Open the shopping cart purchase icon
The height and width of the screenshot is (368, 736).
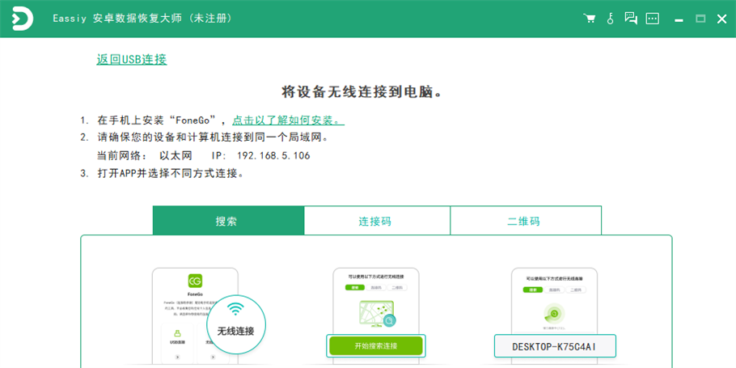[590, 18]
